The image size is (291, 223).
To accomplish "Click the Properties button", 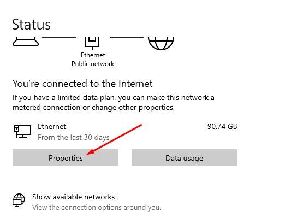I will point(66,158).
